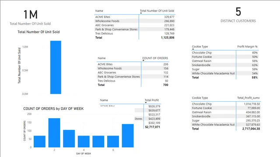Click the 2,717,064.38 total value
Viewport: 280px width, 157px height.
tap(251, 129)
